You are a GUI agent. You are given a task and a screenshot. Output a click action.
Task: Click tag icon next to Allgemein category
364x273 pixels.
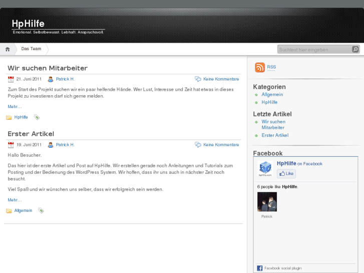(x=41, y=210)
